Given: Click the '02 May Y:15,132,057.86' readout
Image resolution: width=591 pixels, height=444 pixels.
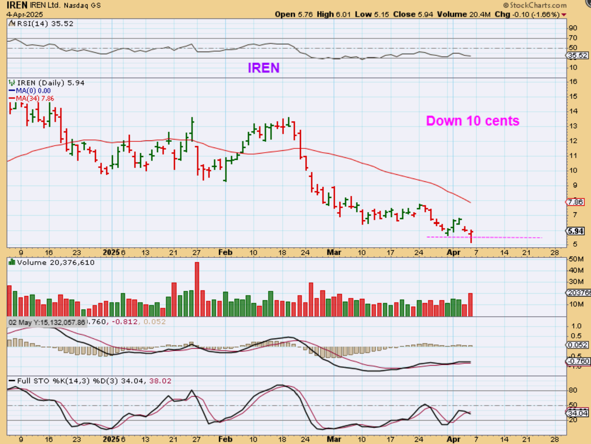Looking at the screenshot, I should click(x=46, y=322).
